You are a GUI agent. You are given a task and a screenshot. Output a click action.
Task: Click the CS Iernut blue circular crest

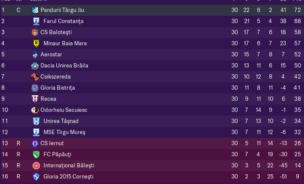(x=35, y=143)
